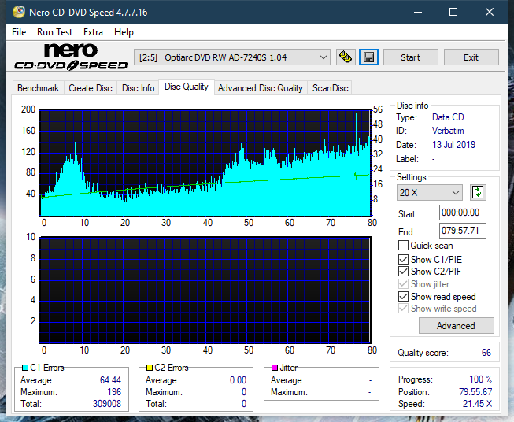Screen dimensions: 514x422
Task: Toggle the Show write speed checkbox
Action: 403,309
